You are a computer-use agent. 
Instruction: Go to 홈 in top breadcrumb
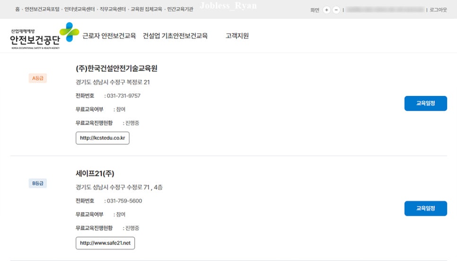[18, 9]
